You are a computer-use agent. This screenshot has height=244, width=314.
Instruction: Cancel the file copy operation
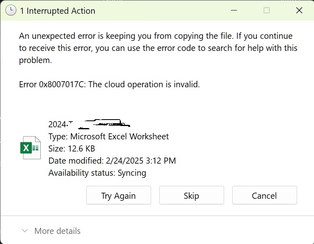click(x=264, y=195)
